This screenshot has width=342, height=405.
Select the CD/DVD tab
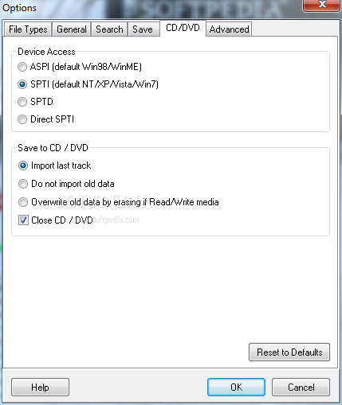(x=183, y=28)
